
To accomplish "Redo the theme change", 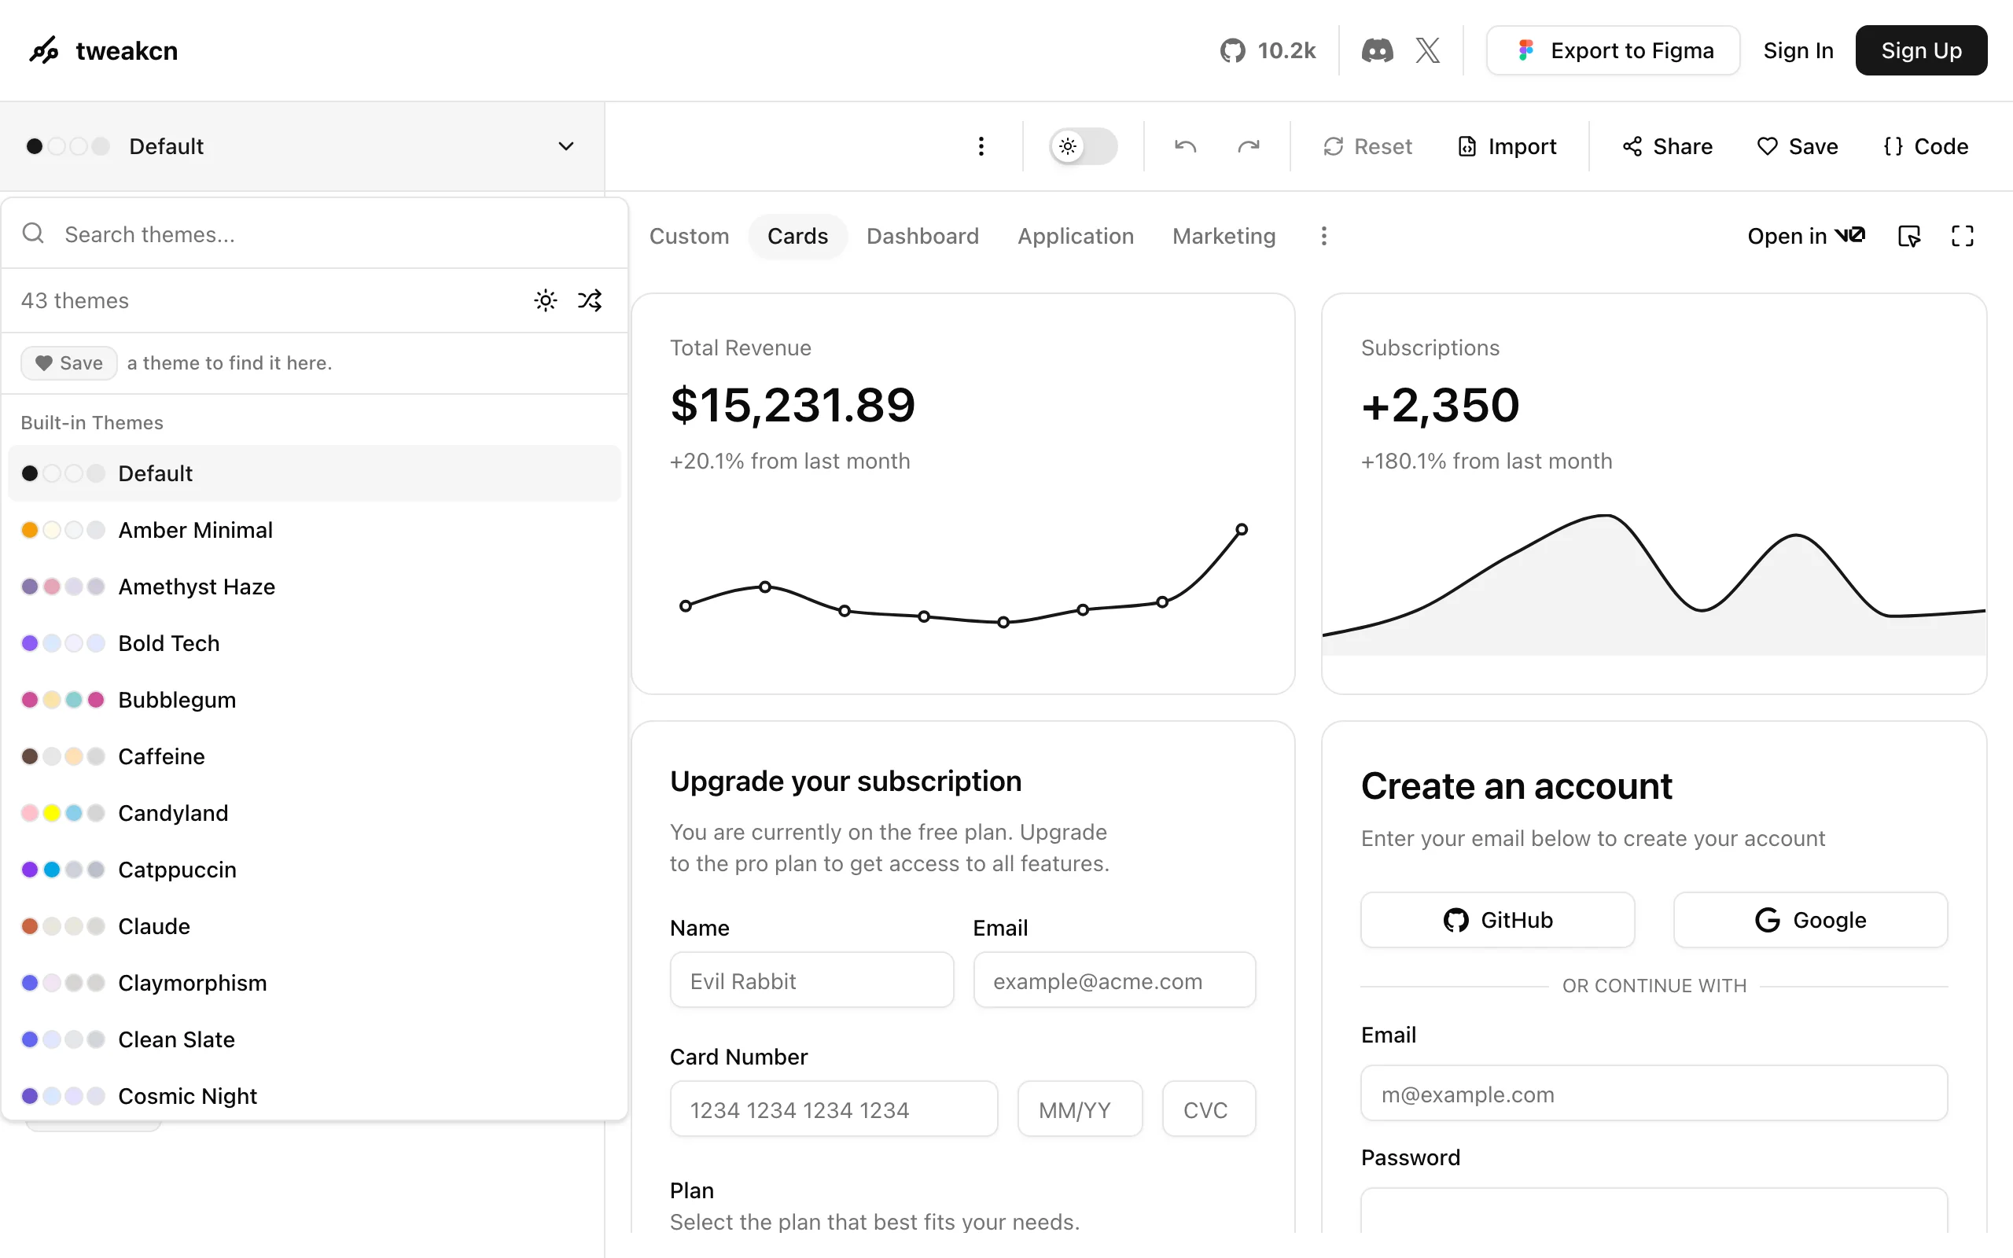I will [1249, 146].
